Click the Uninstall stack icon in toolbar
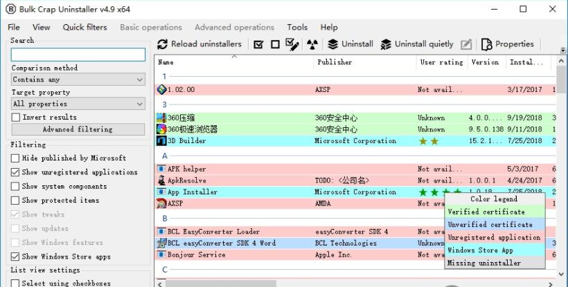Image resolution: width=568 pixels, height=287 pixels. [x=333, y=44]
